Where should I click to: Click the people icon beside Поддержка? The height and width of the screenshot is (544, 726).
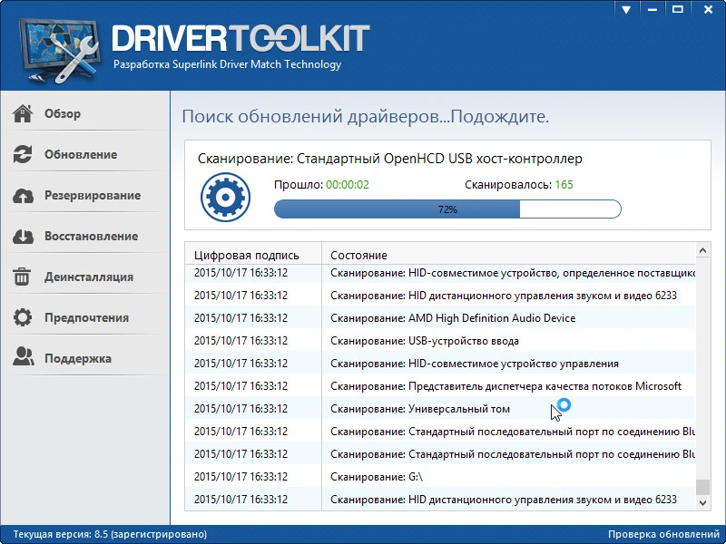pos(23,356)
